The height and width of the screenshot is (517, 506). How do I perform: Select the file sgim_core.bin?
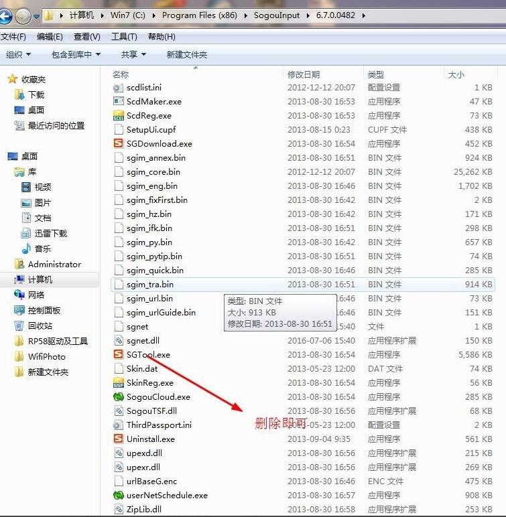pyautogui.click(x=303, y=172)
